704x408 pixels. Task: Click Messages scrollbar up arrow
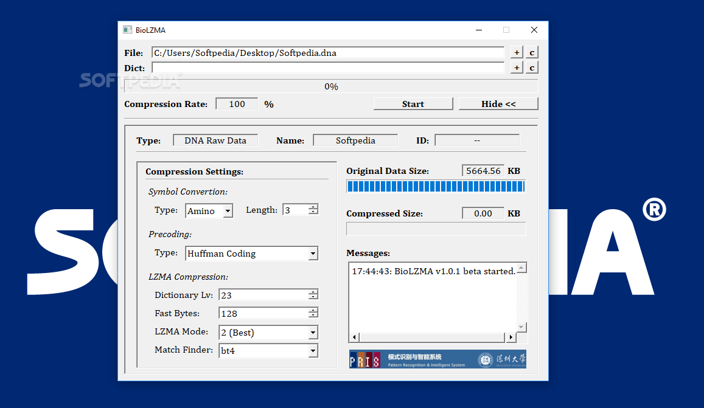click(x=521, y=268)
